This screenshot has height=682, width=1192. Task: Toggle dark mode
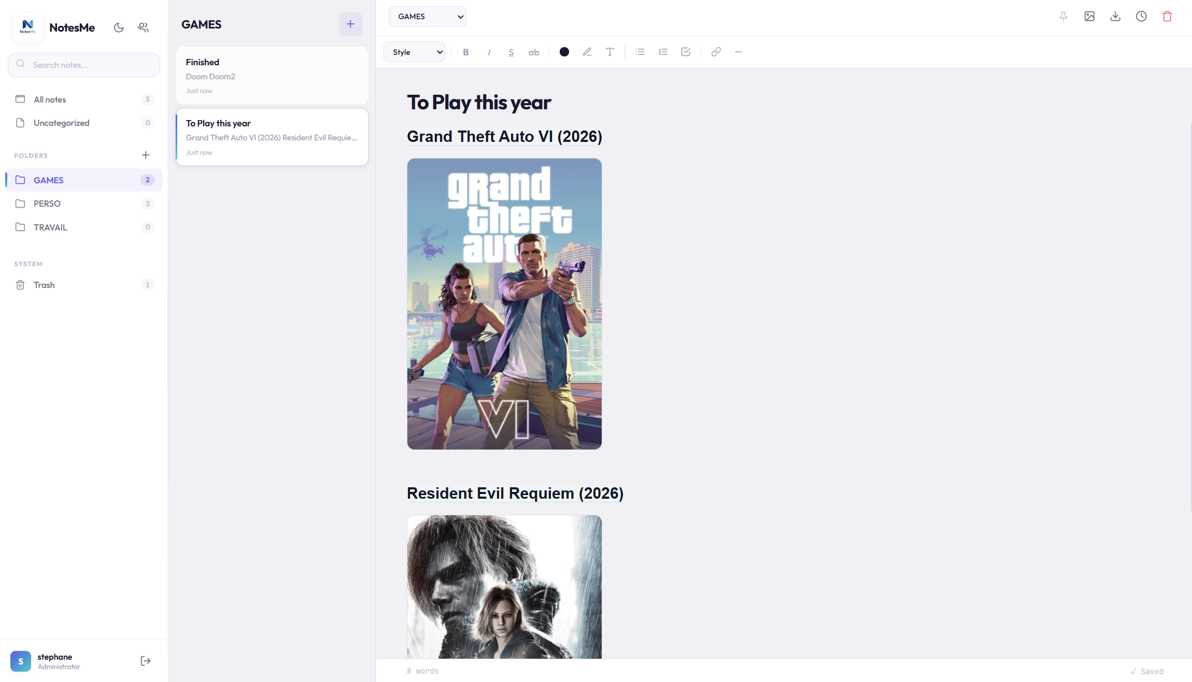(119, 27)
